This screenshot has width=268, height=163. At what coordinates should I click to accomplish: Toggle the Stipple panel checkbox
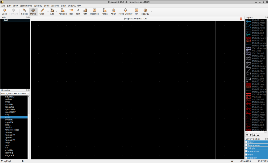click(x=247, y=148)
